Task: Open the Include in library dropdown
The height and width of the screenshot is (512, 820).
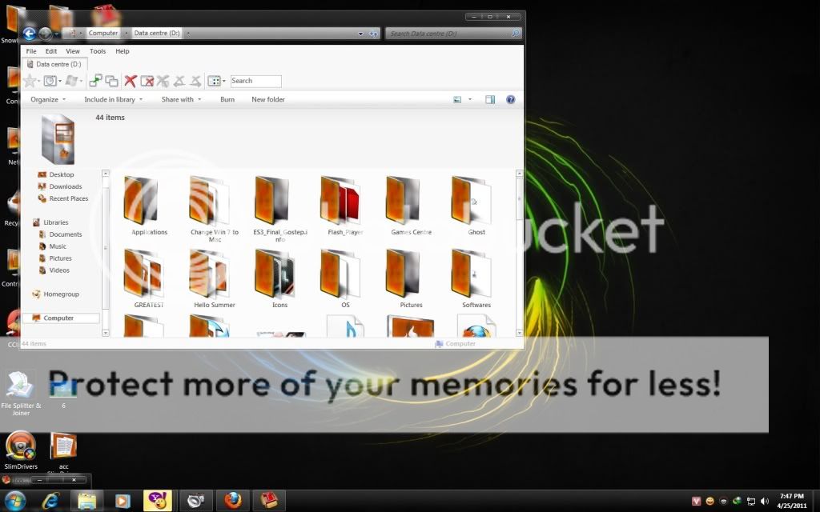Action: [114, 99]
